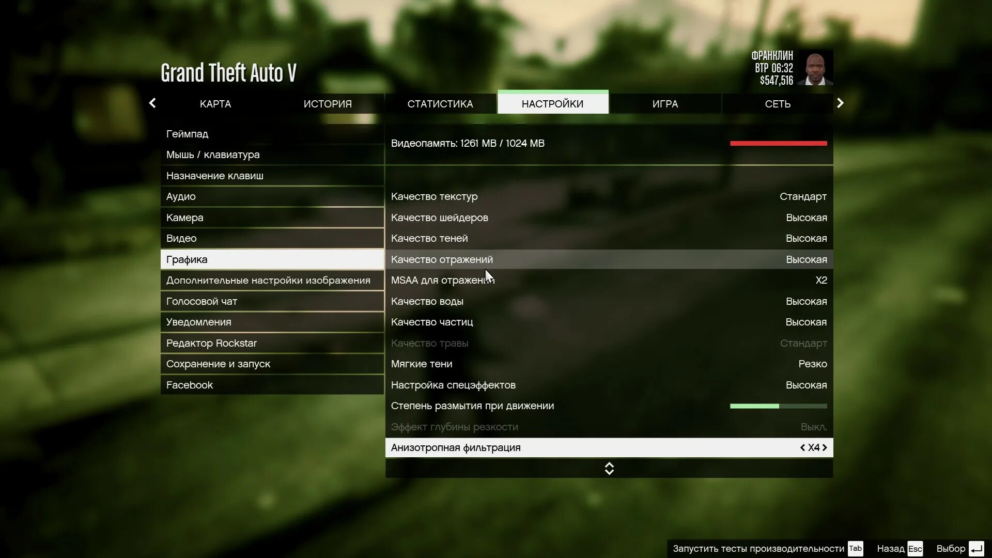Scroll down graphics settings list
This screenshot has height=558, width=992.
(x=609, y=472)
